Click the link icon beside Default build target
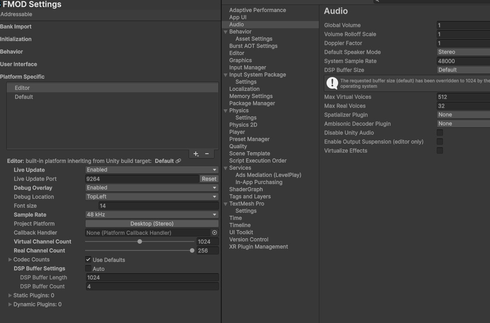Image resolution: width=490 pixels, height=323 pixels. [178, 161]
